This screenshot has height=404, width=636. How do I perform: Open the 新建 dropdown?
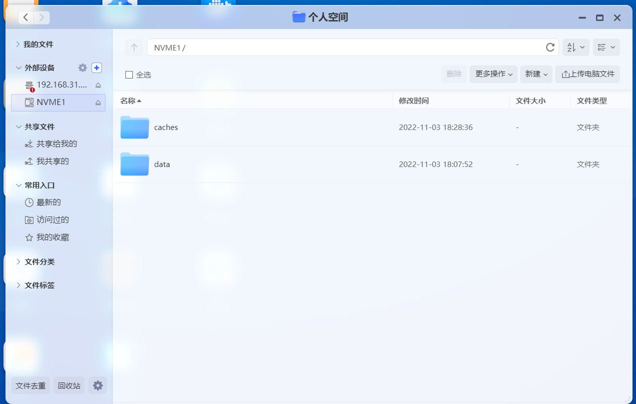pos(536,74)
